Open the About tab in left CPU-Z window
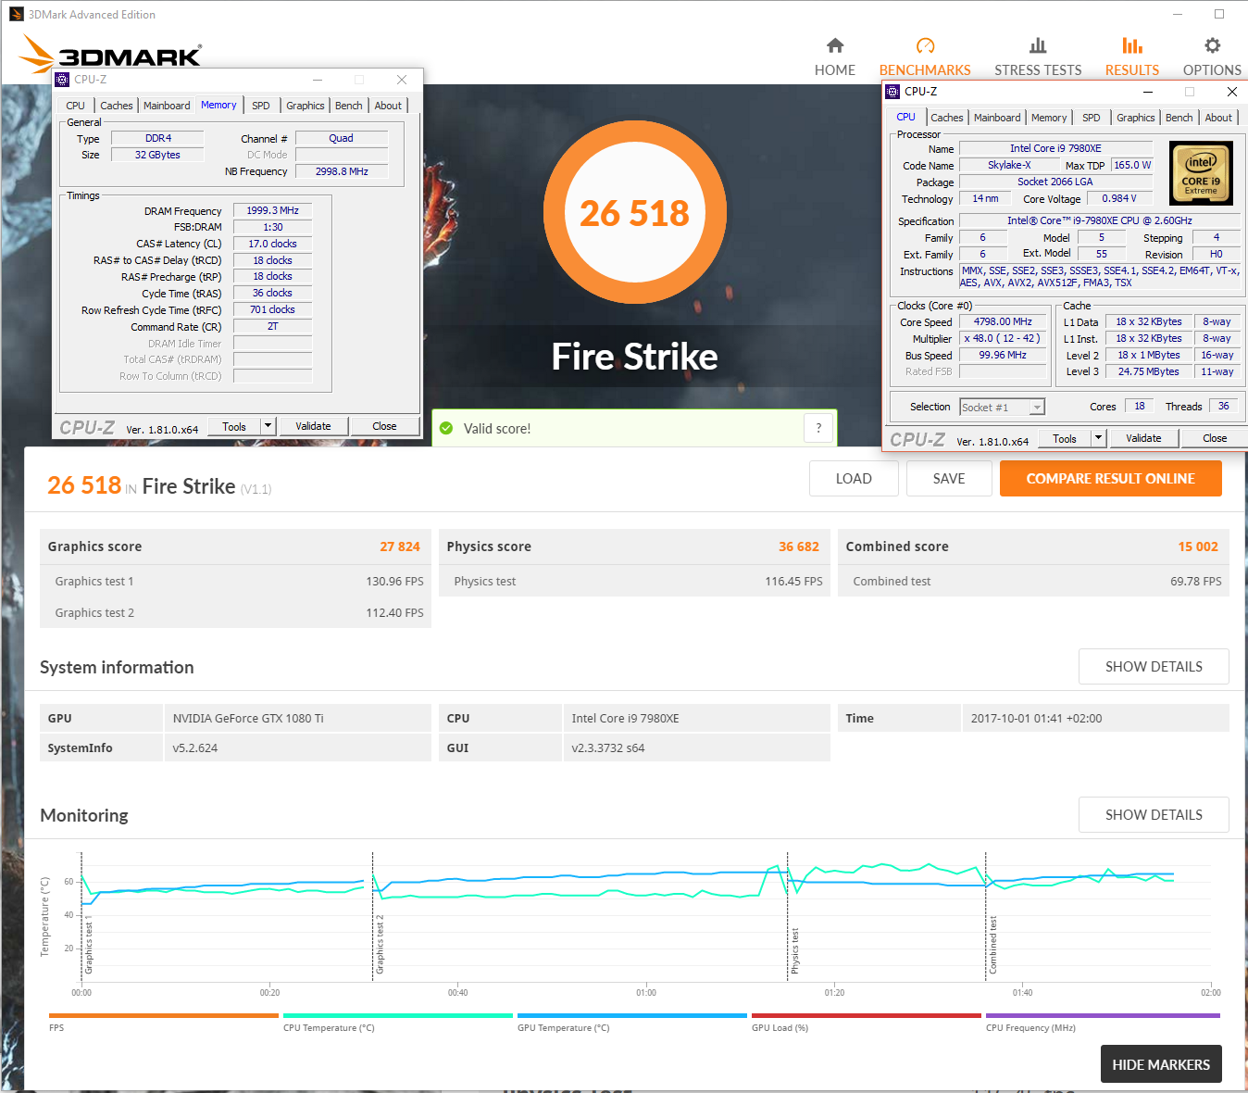 (x=388, y=106)
